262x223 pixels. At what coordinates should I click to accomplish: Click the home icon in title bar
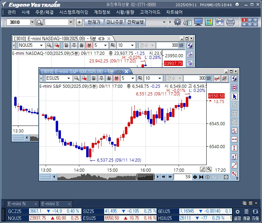pyautogui.click(x=237, y=4)
